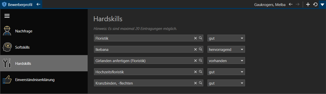Click the Bewerberprofil title tab
The image size is (326, 94).
(20, 4)
